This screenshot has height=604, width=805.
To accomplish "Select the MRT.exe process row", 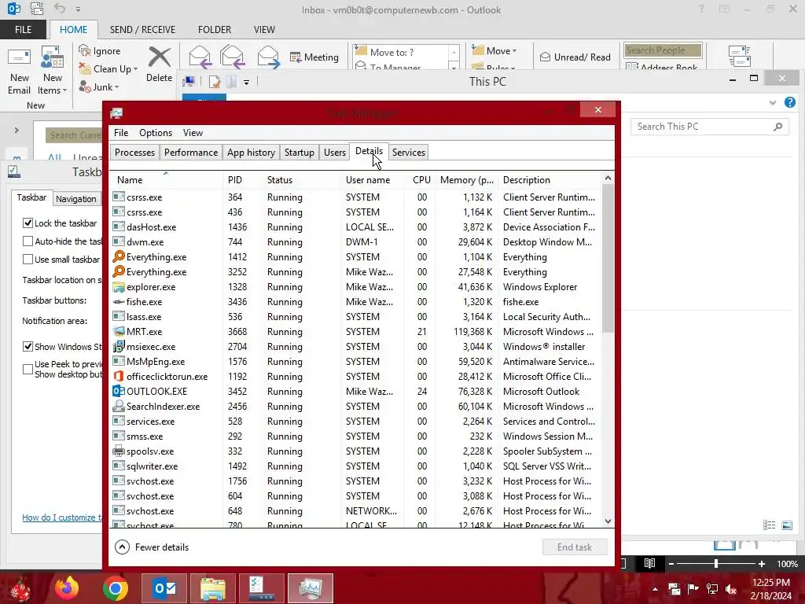I will (x=355, y=332).
